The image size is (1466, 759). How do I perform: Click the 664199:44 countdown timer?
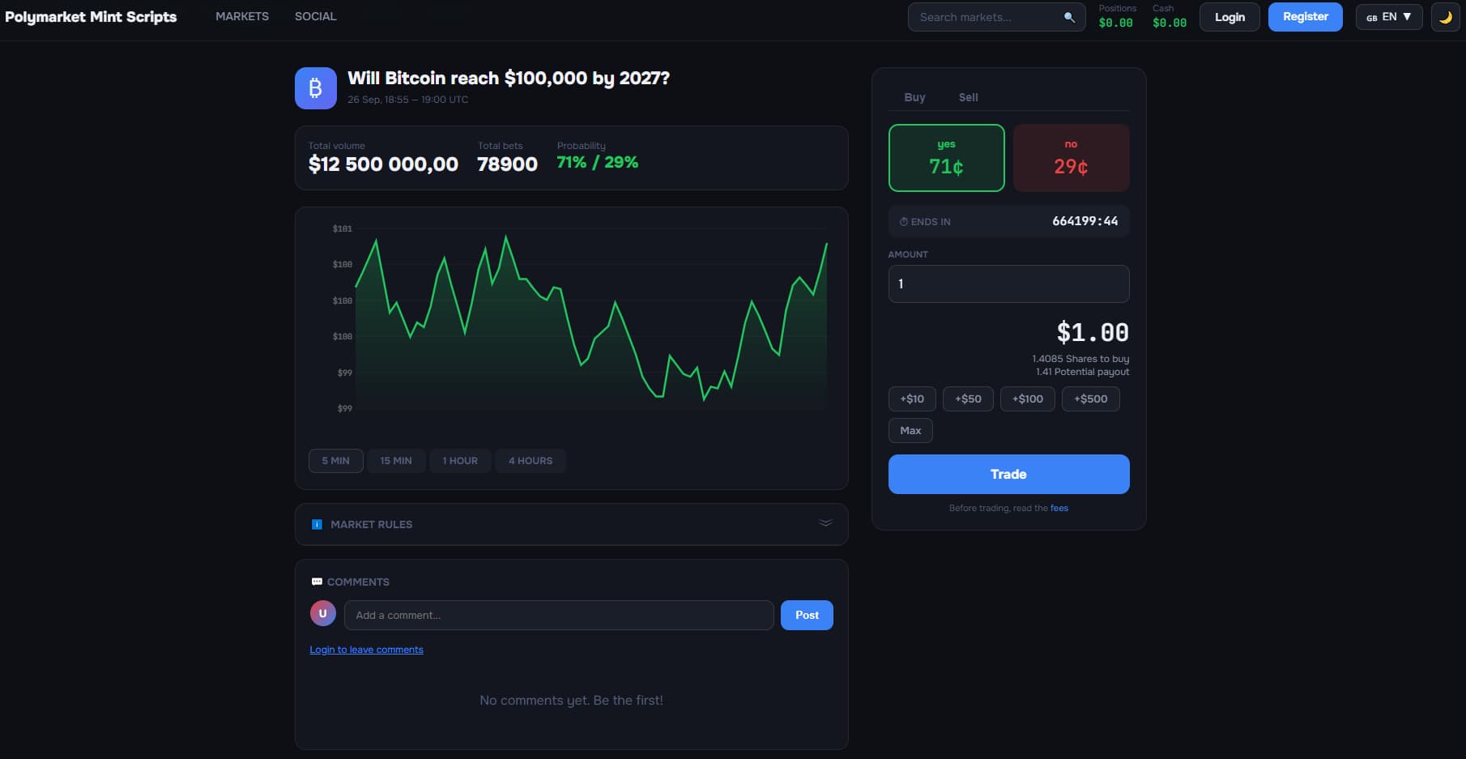1085,221
